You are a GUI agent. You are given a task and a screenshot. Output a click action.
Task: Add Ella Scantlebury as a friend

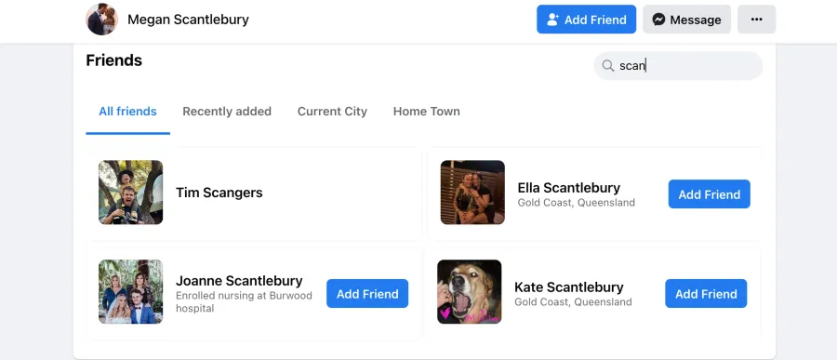click(x=709, y=194)
